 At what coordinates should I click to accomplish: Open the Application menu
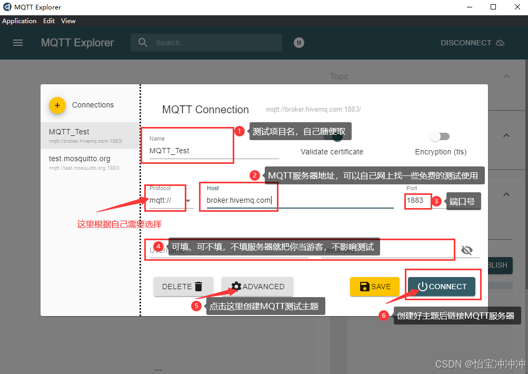tap(19, 21)
